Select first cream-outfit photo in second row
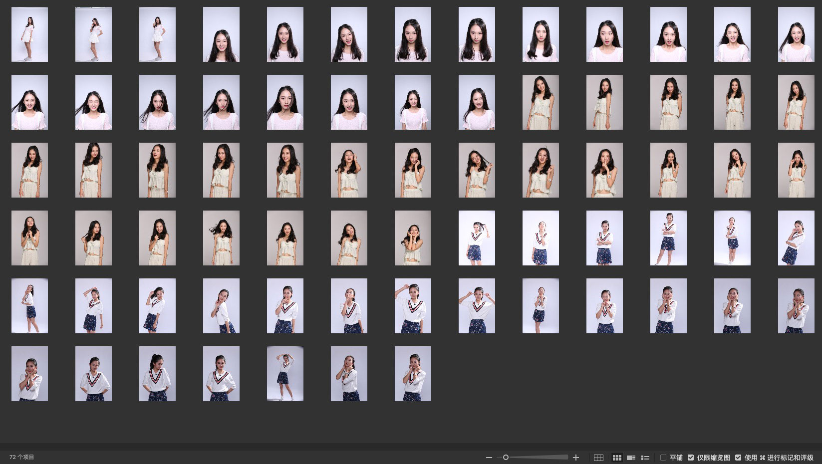 [x=541, y=102]
